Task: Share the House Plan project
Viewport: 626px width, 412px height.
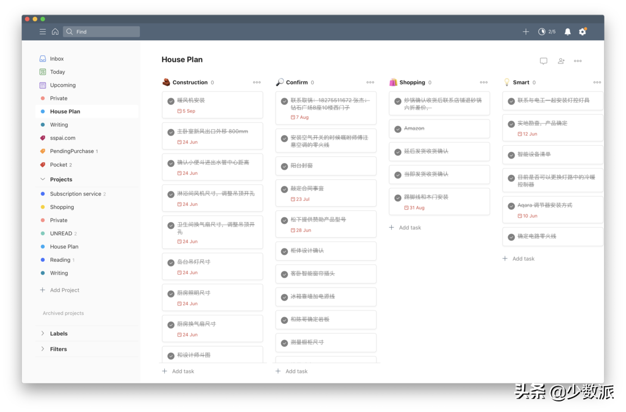Action: (x=561, y=61)
